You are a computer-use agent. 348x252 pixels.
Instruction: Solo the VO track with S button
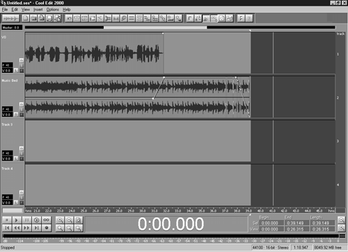tap(22, 65)
